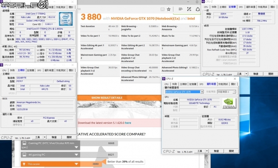The image size is (278, 168).
Task: Click CPU-Z title icon of mainboard window
Action: pos(2,65)
